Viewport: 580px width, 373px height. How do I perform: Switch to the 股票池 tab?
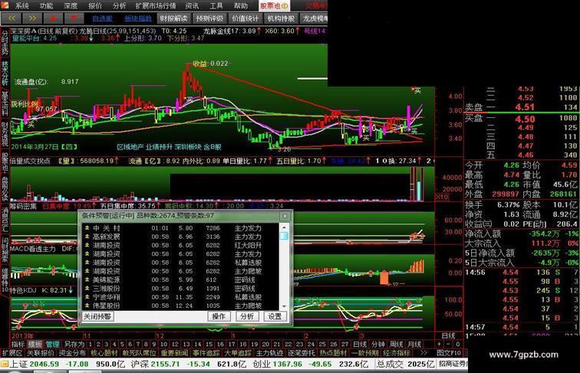coord(273,5)
